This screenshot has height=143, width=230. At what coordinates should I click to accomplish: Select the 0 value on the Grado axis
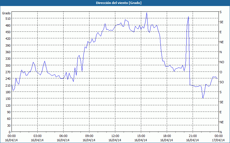[x=10, y=132]
